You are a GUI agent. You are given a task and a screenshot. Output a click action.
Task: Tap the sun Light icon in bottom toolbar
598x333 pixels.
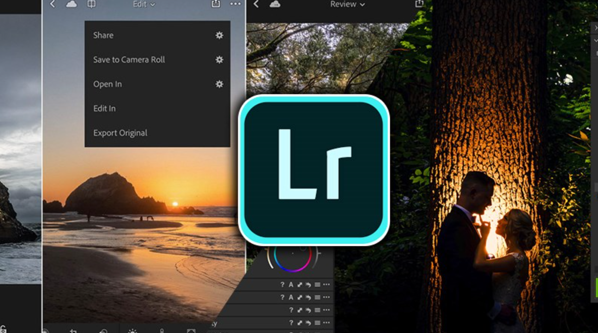click(132, 330)
